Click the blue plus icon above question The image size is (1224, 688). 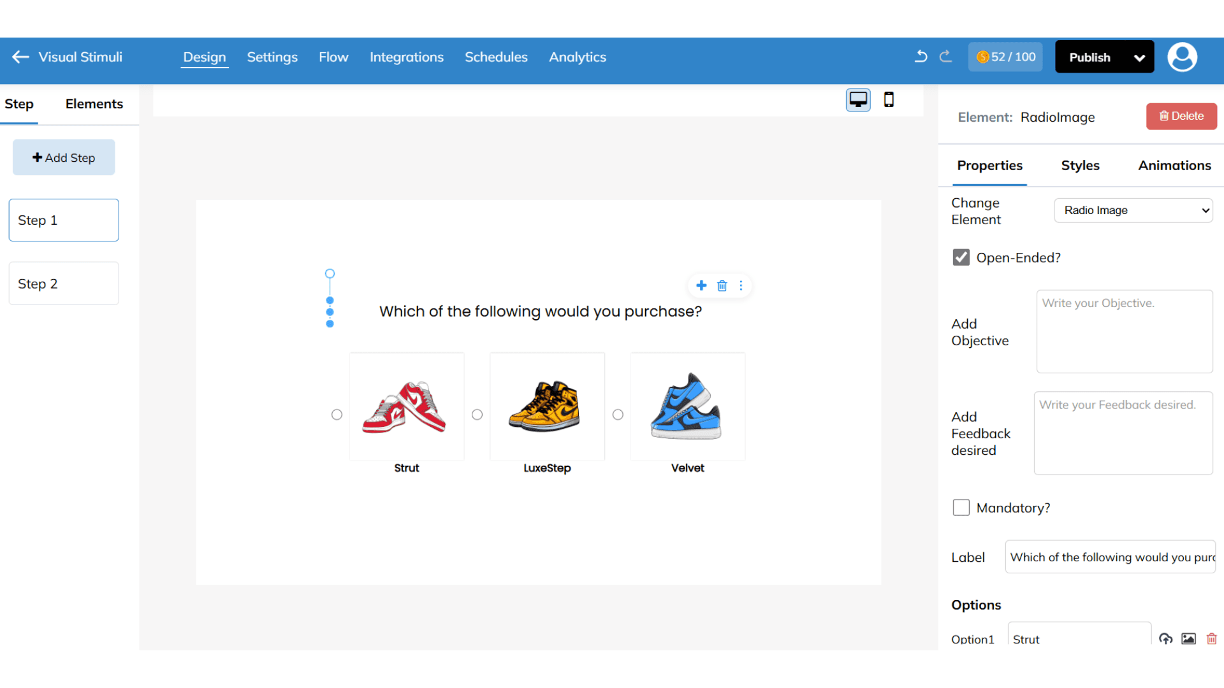pos(701,285)
